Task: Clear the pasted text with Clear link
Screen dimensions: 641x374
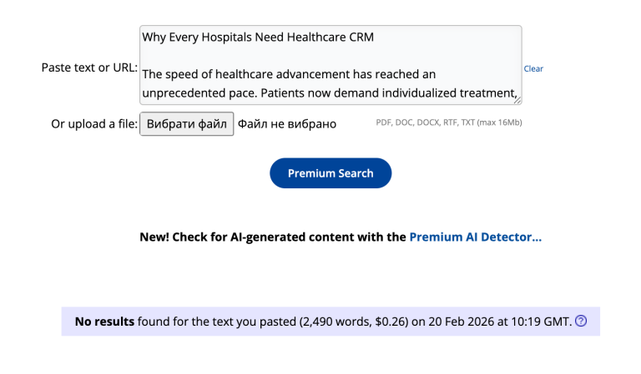Action: click(533, 68)
